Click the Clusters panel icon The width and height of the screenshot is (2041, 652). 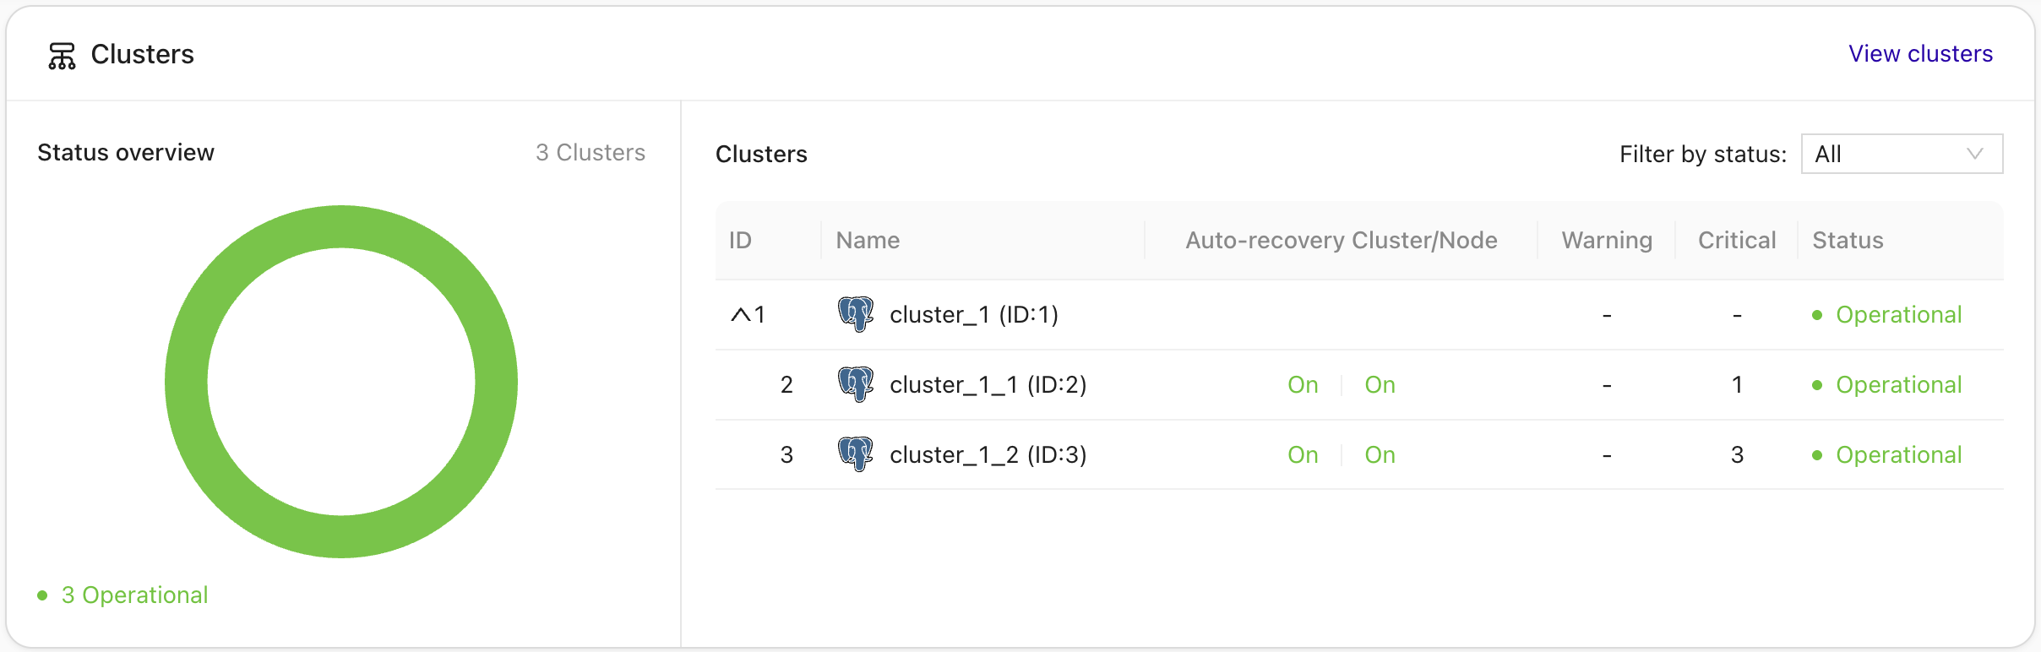(x=60, y=53)
